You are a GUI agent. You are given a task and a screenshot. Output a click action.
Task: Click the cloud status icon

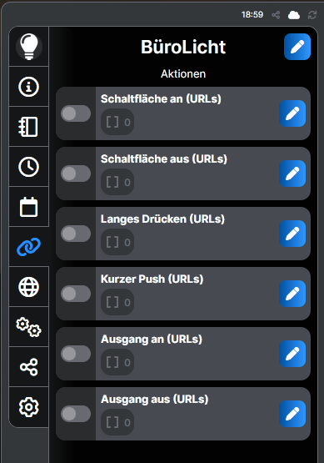point(294,15)
